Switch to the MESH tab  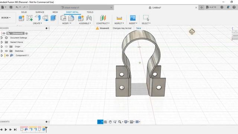point(55,12)
